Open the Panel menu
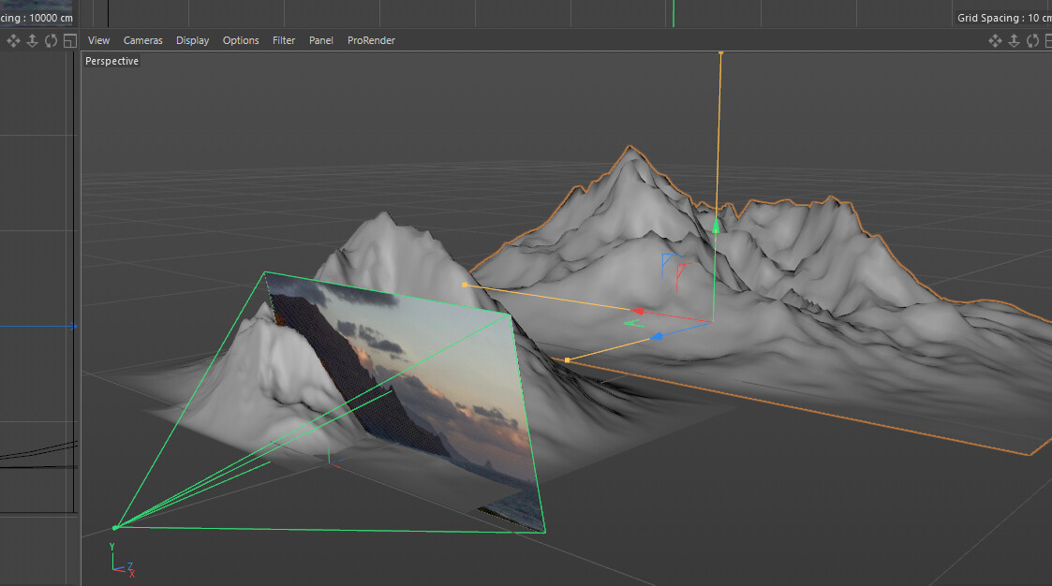 pyautogui.click(x=321, y=40)
